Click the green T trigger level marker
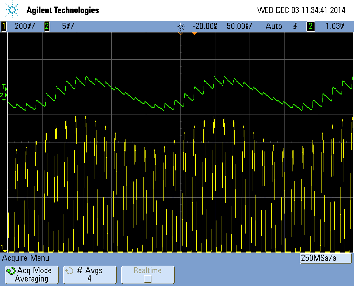 [4, 86]
